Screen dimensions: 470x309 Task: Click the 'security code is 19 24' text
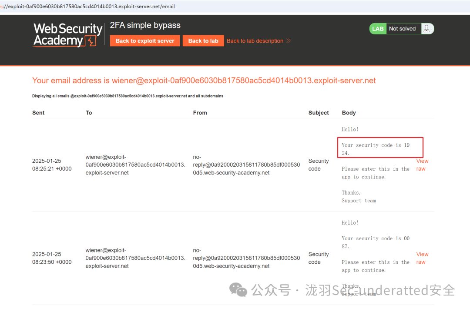click(x=376, y=149)
